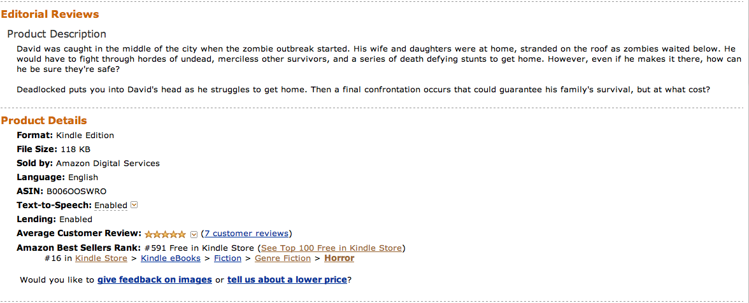This screenshot has width=749, height=303.
Task: Click the Product Description subheading
Action: [57, 34]
